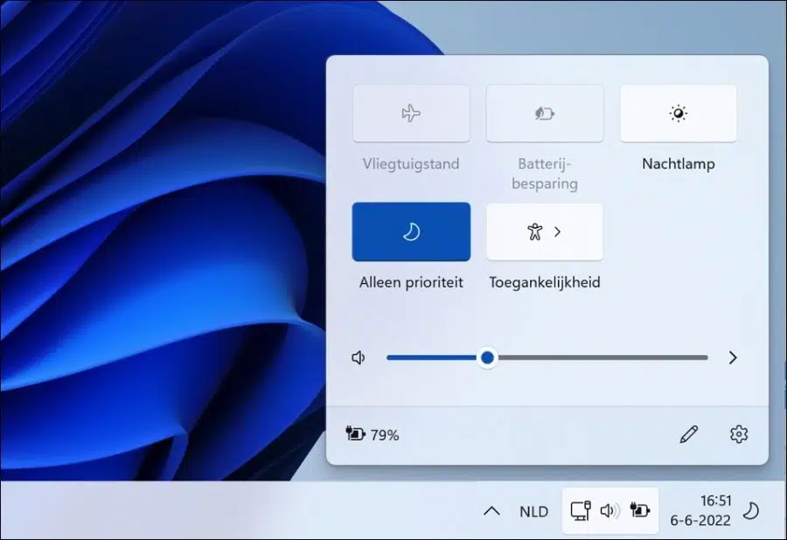
Task: Edit quick settings with the pencil icon
Action: coord(689,434)
